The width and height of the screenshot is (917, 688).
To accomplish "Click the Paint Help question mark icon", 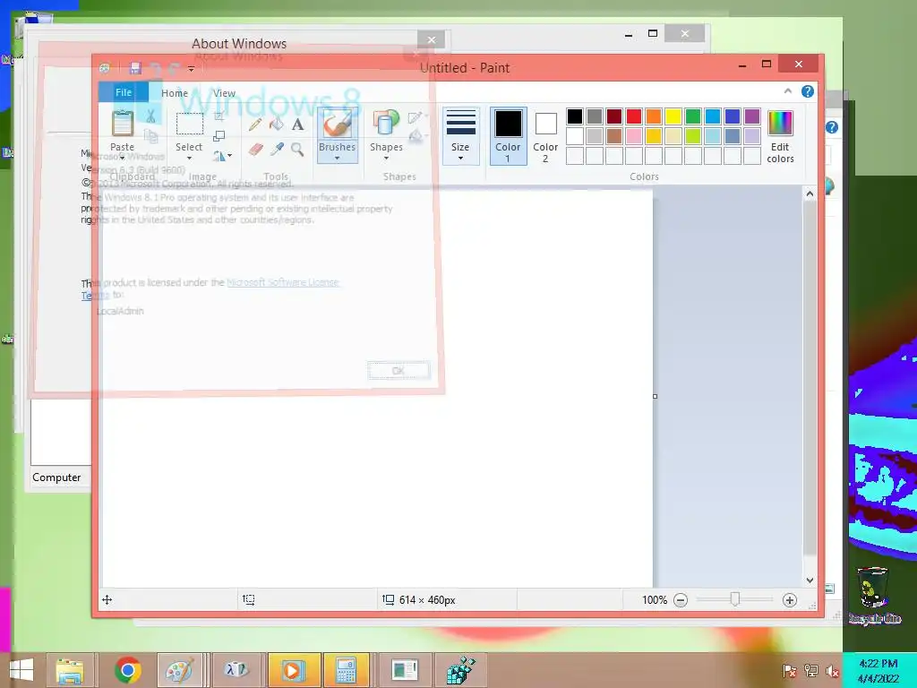I will [808, 91].
